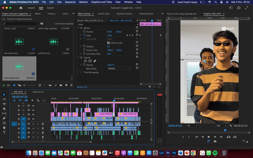The image size is (253, 158).
Task: Click the free draw bezier mask icon
Action: 95,61
